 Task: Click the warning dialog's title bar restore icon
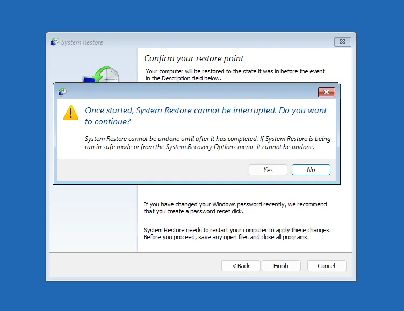click(62, 92)
